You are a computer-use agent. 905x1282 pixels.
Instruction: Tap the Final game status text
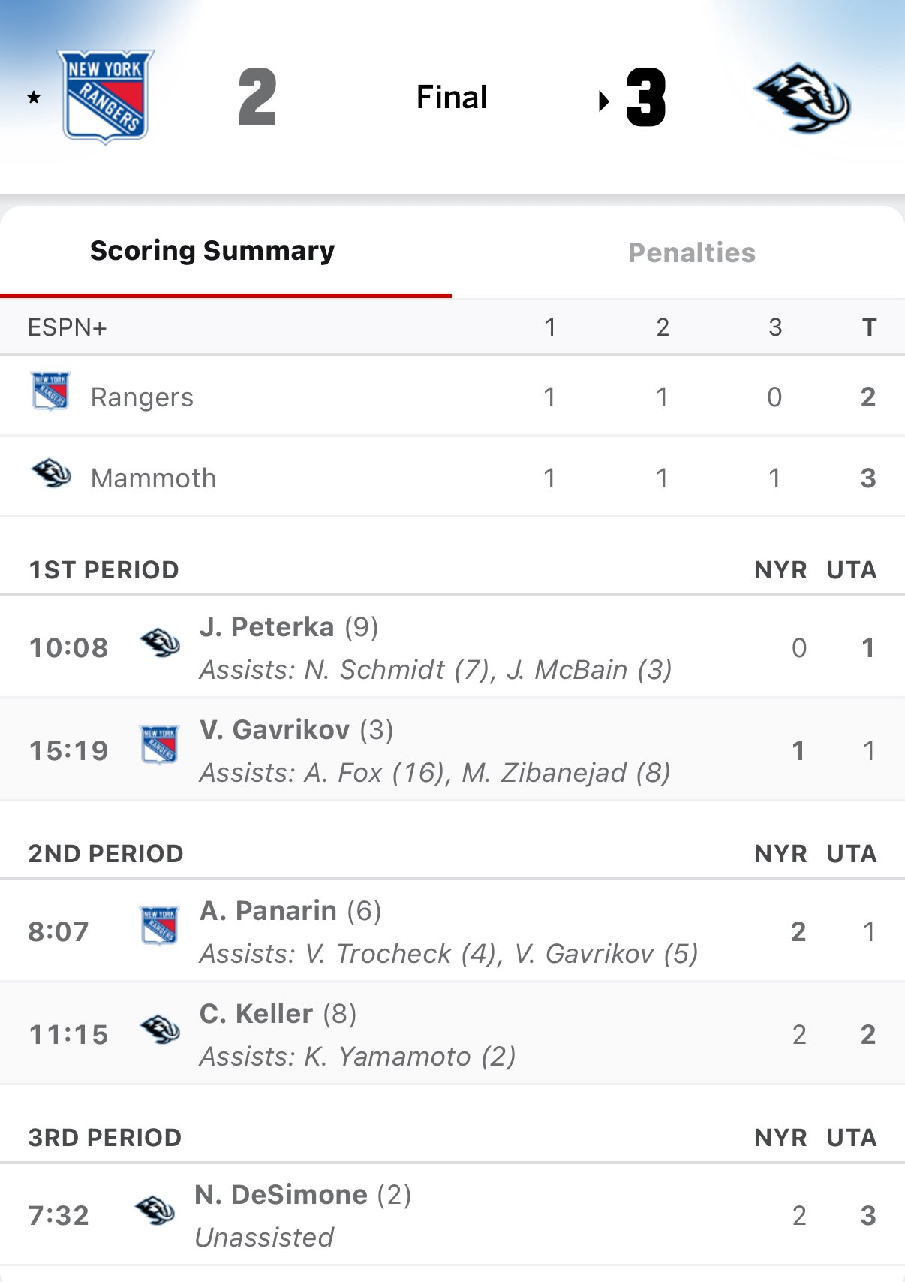(x=452, y=98)
